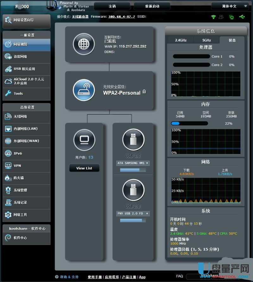Open the 使用手册 manual link
Viewport: 253px width, 282px height.
tap(95, 277)
